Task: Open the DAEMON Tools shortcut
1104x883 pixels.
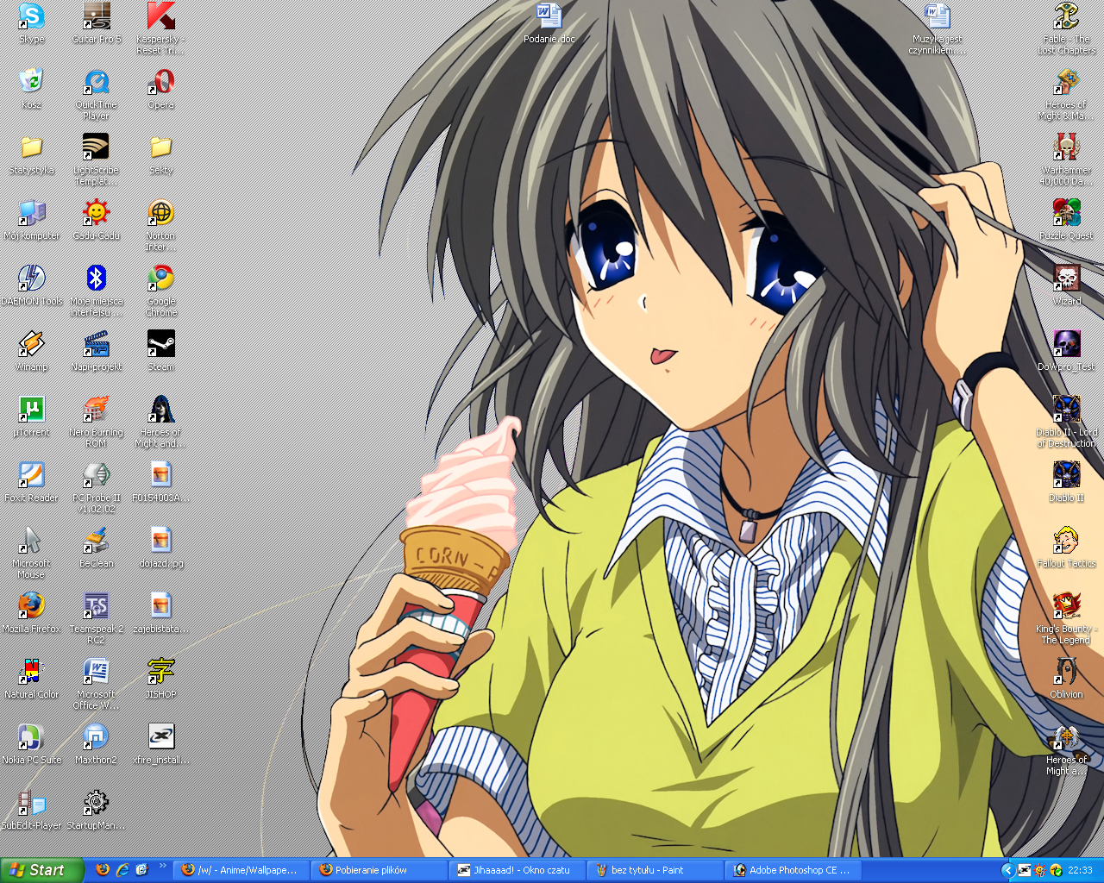Action: pos(32,279)
